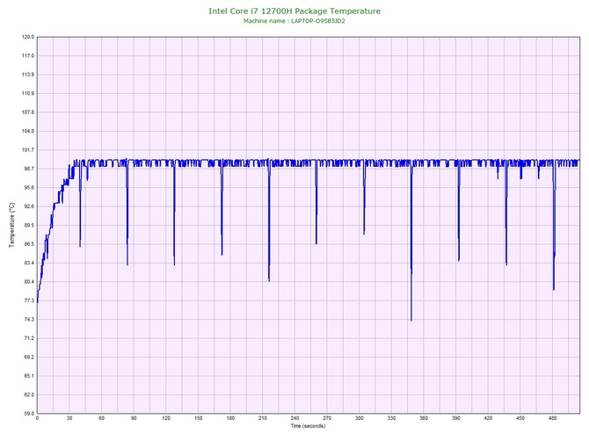Click the 62.0 temperature axis label
This screenshot has width=589, height=441.
point(29,394)
